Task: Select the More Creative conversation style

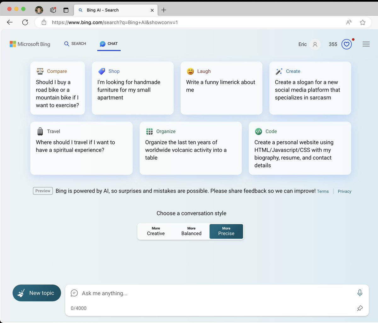Action: click(156, 231)
